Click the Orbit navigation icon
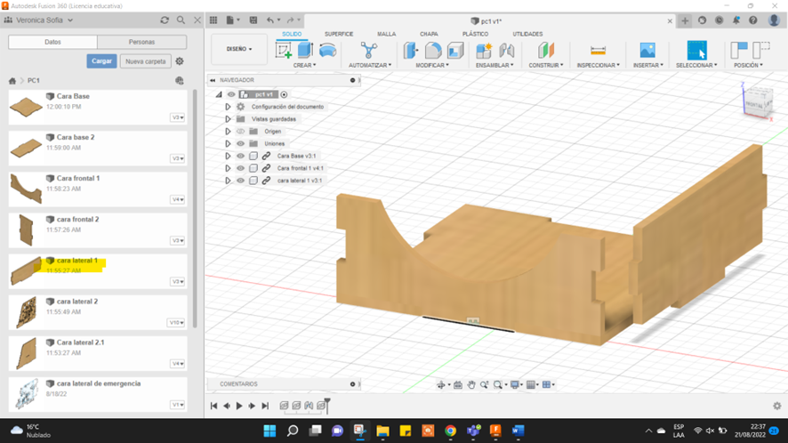This screenshot has width=788, height=443. click(x=441, y=384)
